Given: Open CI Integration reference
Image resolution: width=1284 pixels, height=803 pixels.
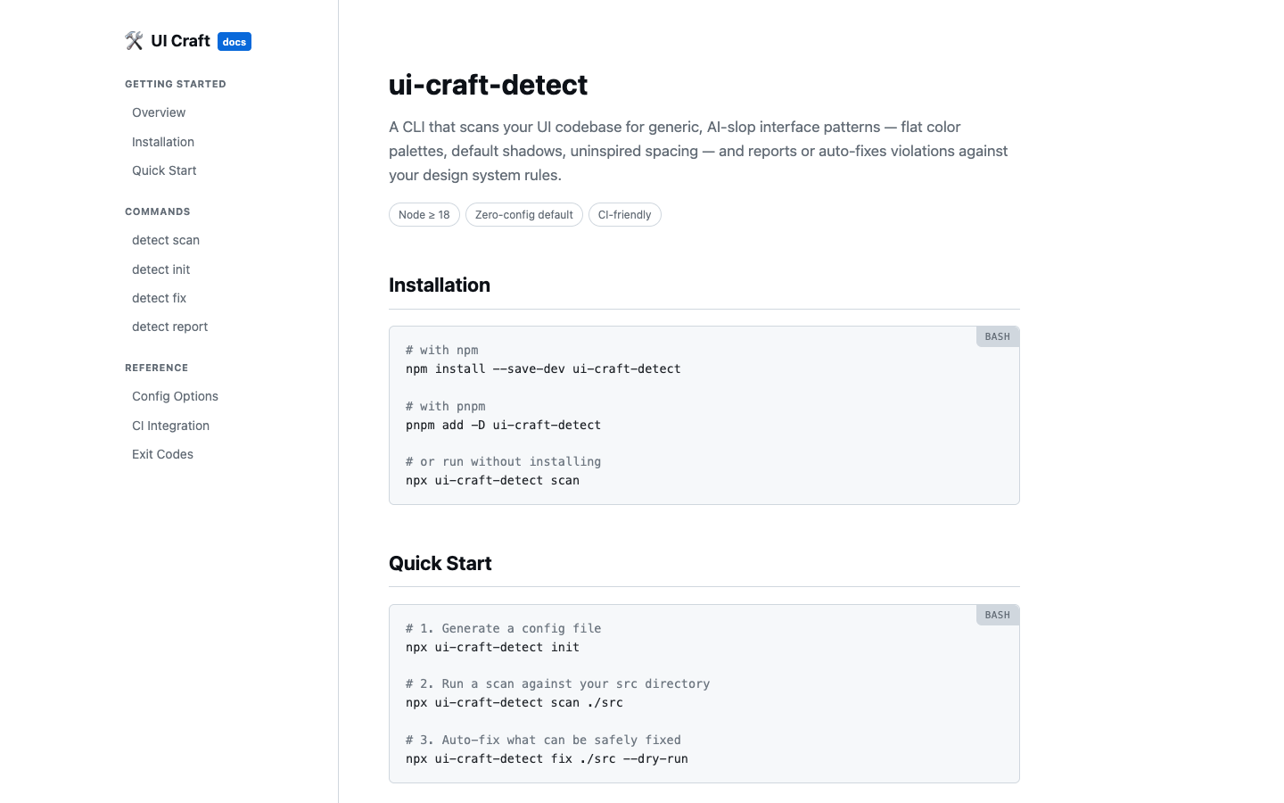Looking at the screenshot, I should [170, 426].
